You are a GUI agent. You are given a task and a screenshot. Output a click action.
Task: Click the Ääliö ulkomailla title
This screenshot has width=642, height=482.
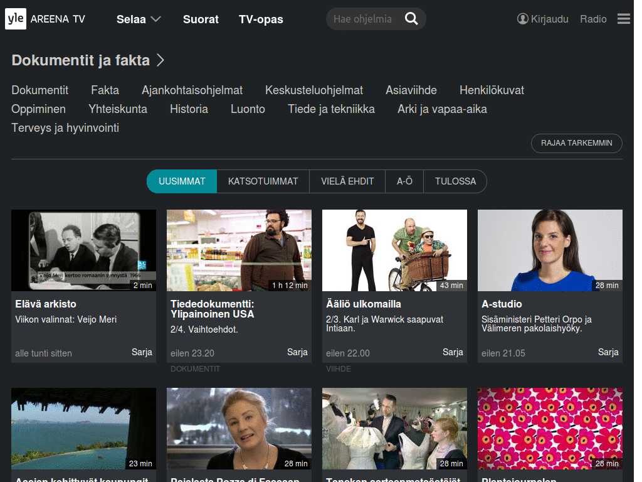click(364, 304)
